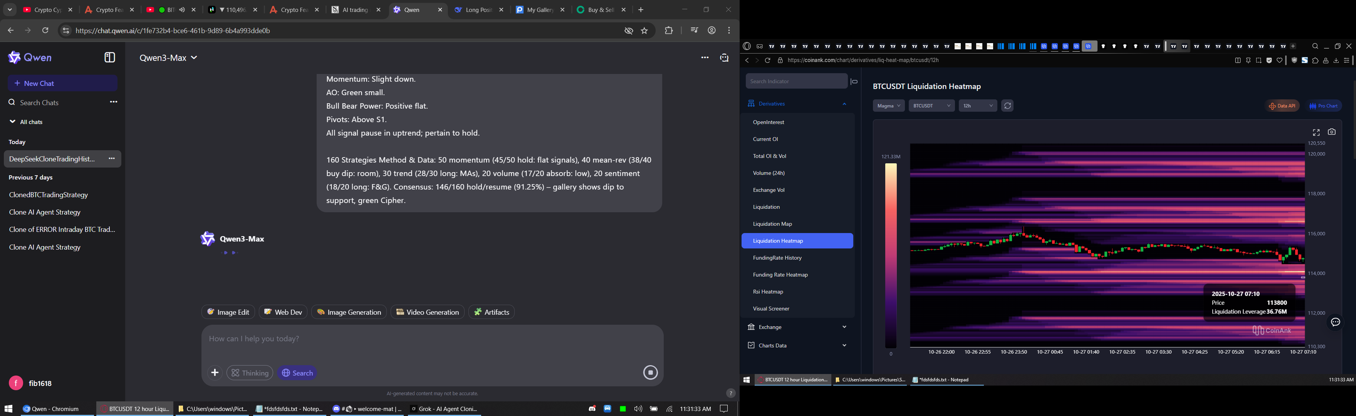Viewport: 1356px width, 416px height.
Task: Open chart fullscreen view
Action: [x=1316, y=132]
